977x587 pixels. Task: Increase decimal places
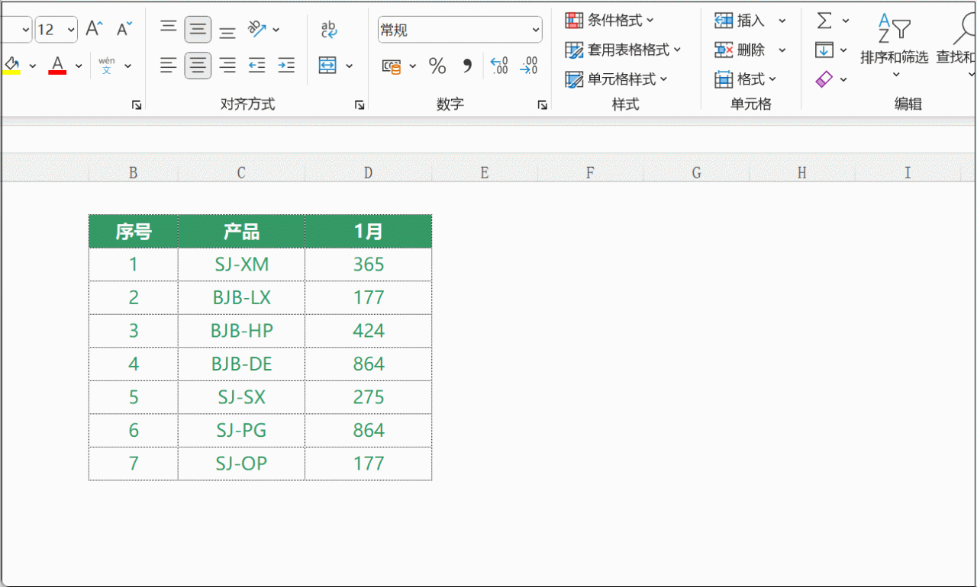click(x=499, y=66)
